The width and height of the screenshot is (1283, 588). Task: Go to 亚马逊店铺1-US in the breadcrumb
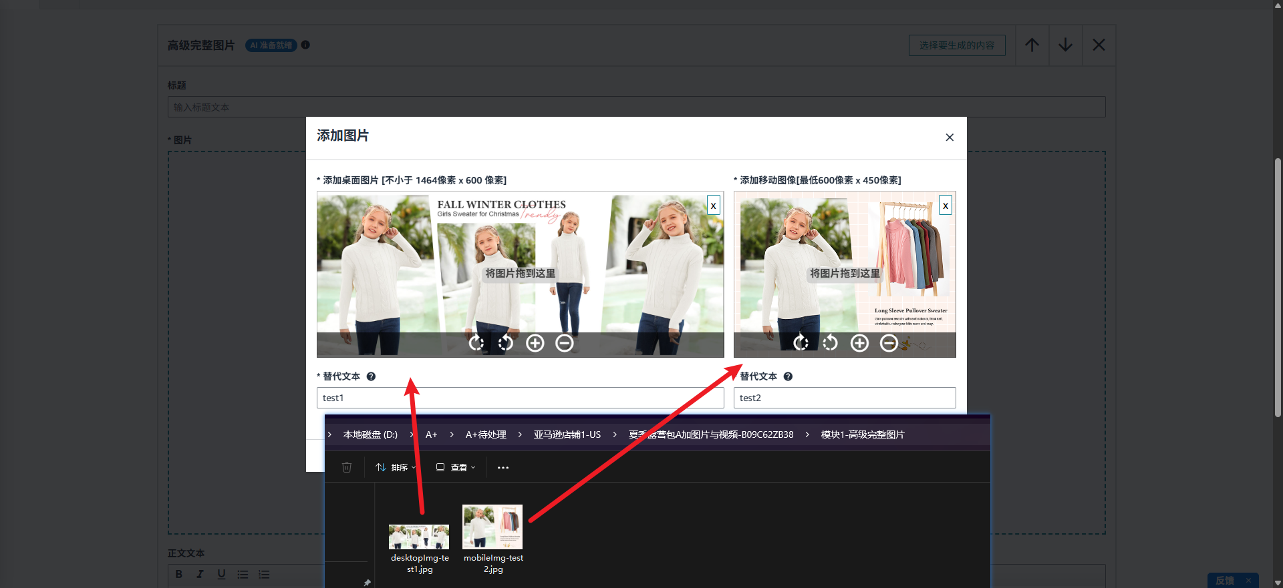pos(567,434)
